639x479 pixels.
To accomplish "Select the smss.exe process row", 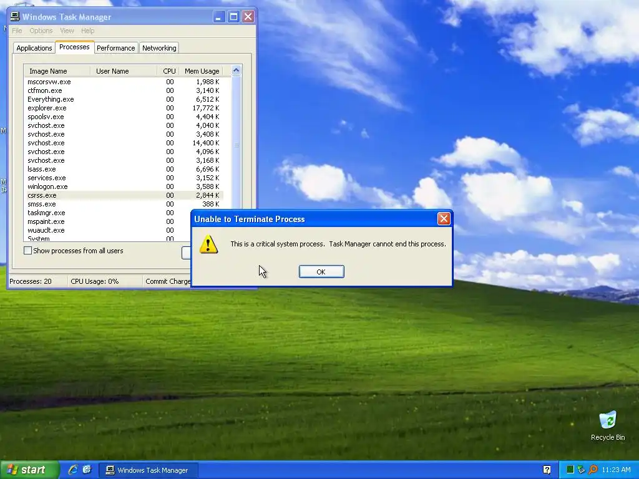I will click(124, 204).
